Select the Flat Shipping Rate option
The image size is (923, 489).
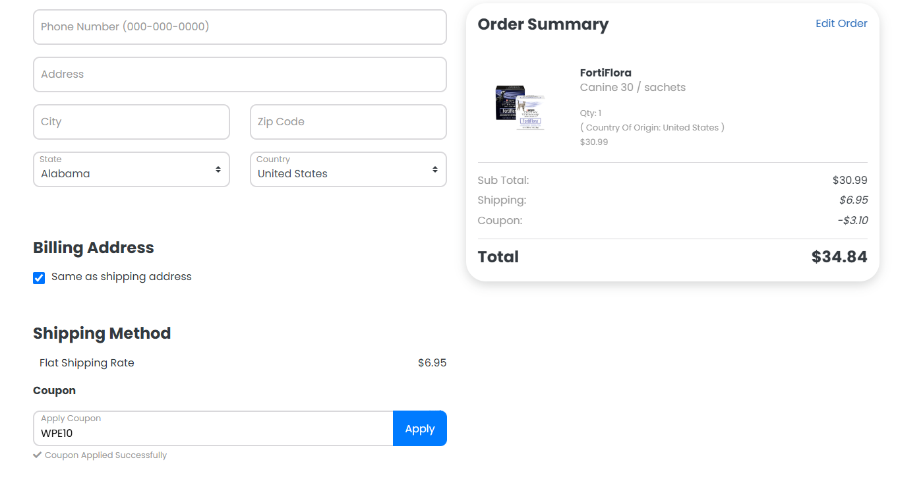coord(87,363)
